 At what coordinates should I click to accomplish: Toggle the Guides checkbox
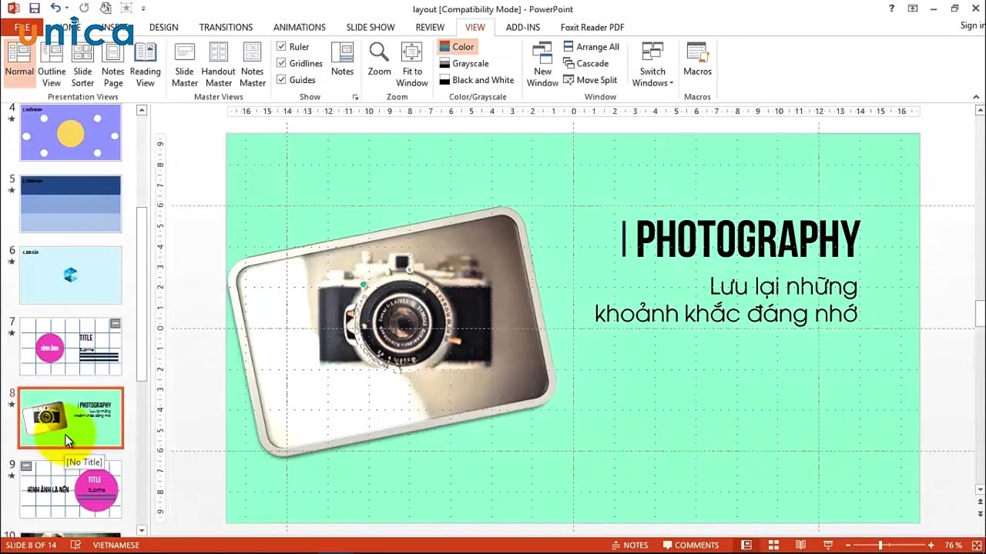(296, 80)
